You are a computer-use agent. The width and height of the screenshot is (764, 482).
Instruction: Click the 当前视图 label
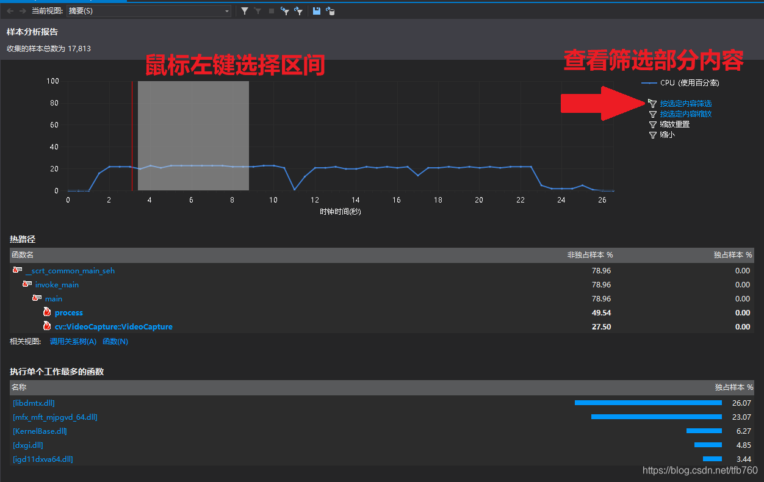click(x=47, y=11)
